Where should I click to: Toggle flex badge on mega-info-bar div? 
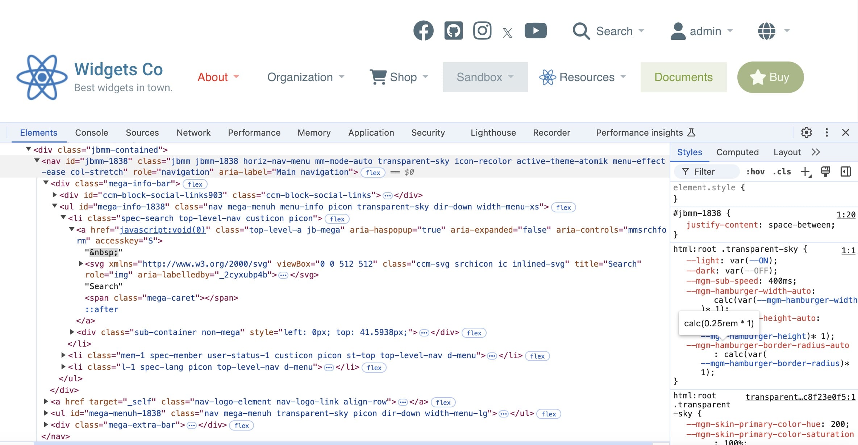[x=195, y=184]
